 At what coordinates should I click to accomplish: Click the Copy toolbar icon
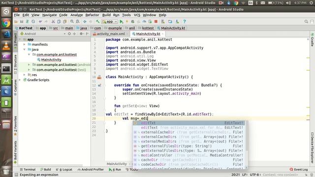pyautogui.click(x=59, y=22)
